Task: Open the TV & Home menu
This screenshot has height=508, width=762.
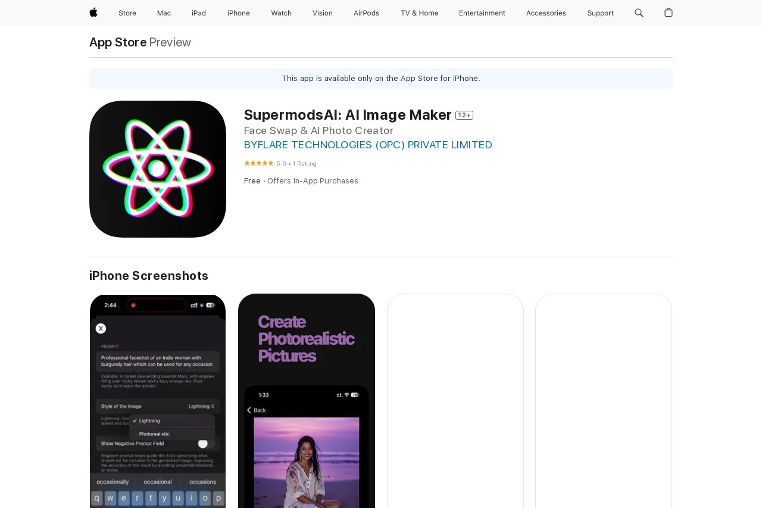Action: (419, 13)
